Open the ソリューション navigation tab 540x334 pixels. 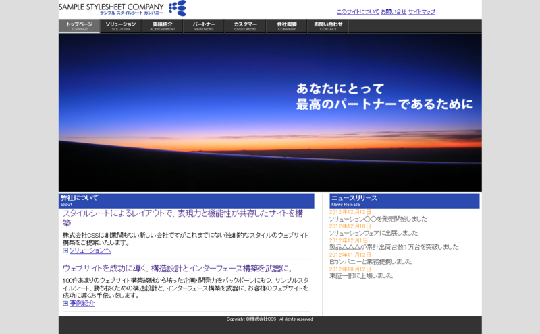121,26
